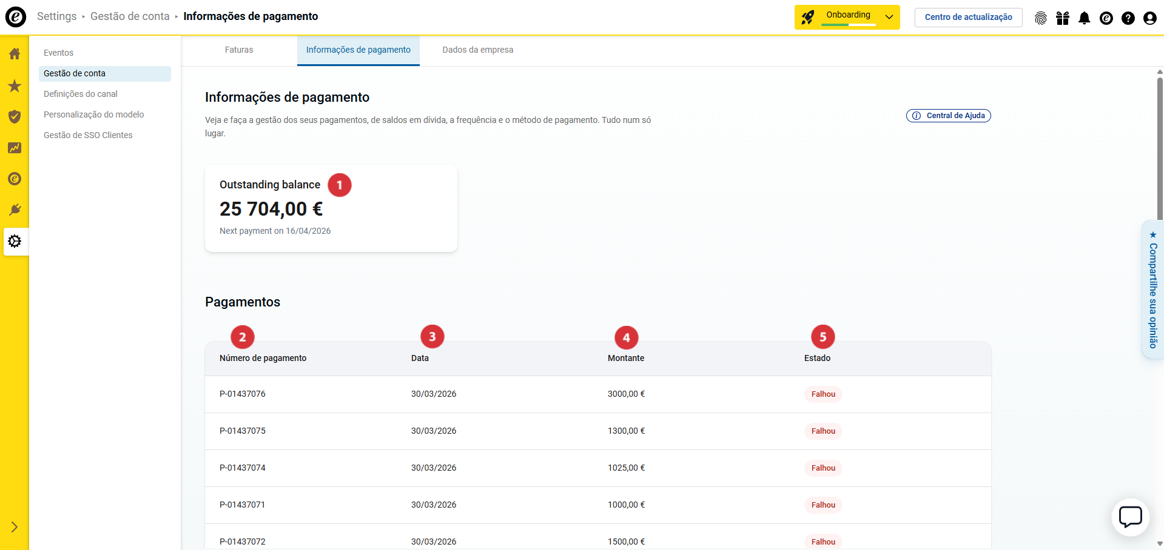
Task: Open the Compartilhe sua opinião feedback tab
Action: coord(1152,290)
